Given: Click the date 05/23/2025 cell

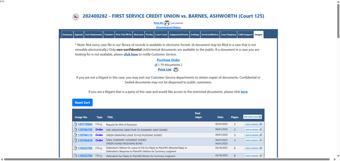Looking at the screenshot, I should [x=221, y=124].
